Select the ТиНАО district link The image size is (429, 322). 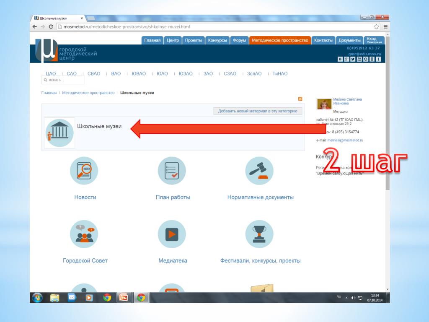[280, 73]
